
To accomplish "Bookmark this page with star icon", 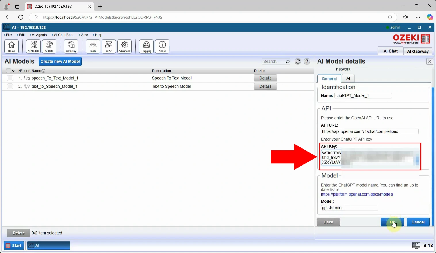I will click(x=390, y=17).
